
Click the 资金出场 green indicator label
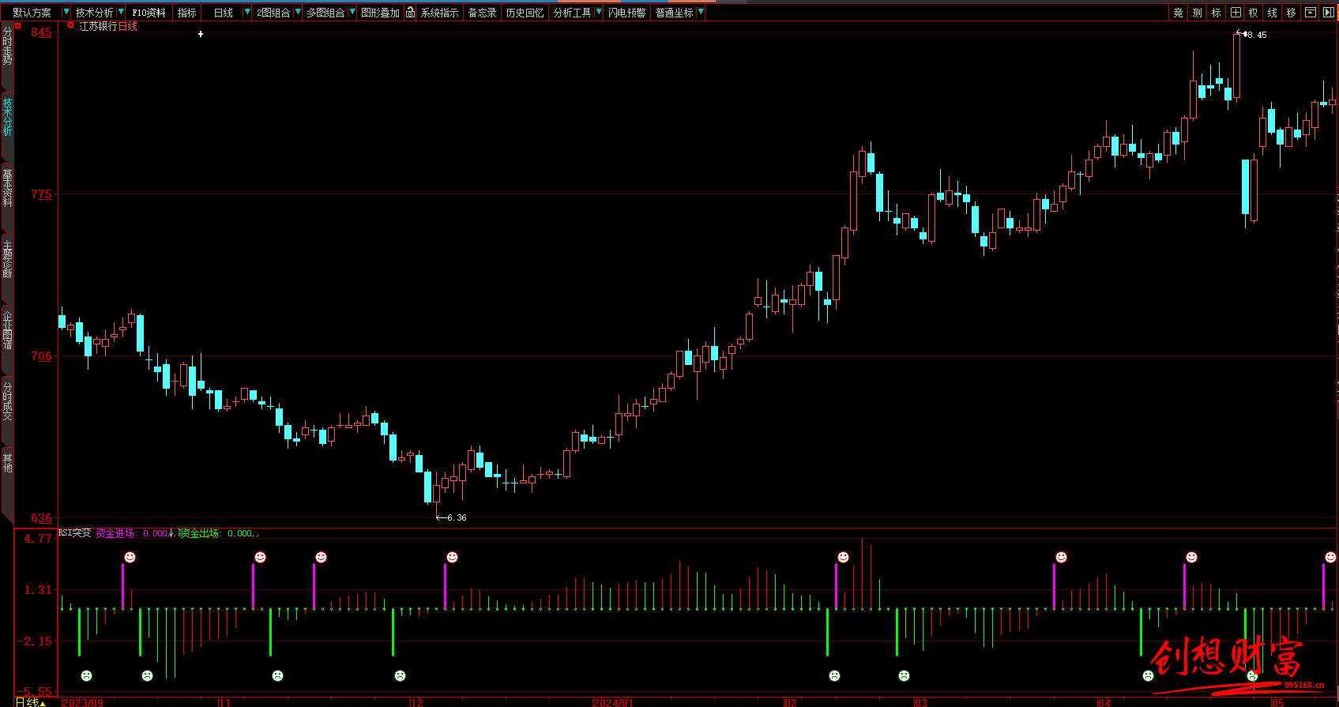coord(199,533)
